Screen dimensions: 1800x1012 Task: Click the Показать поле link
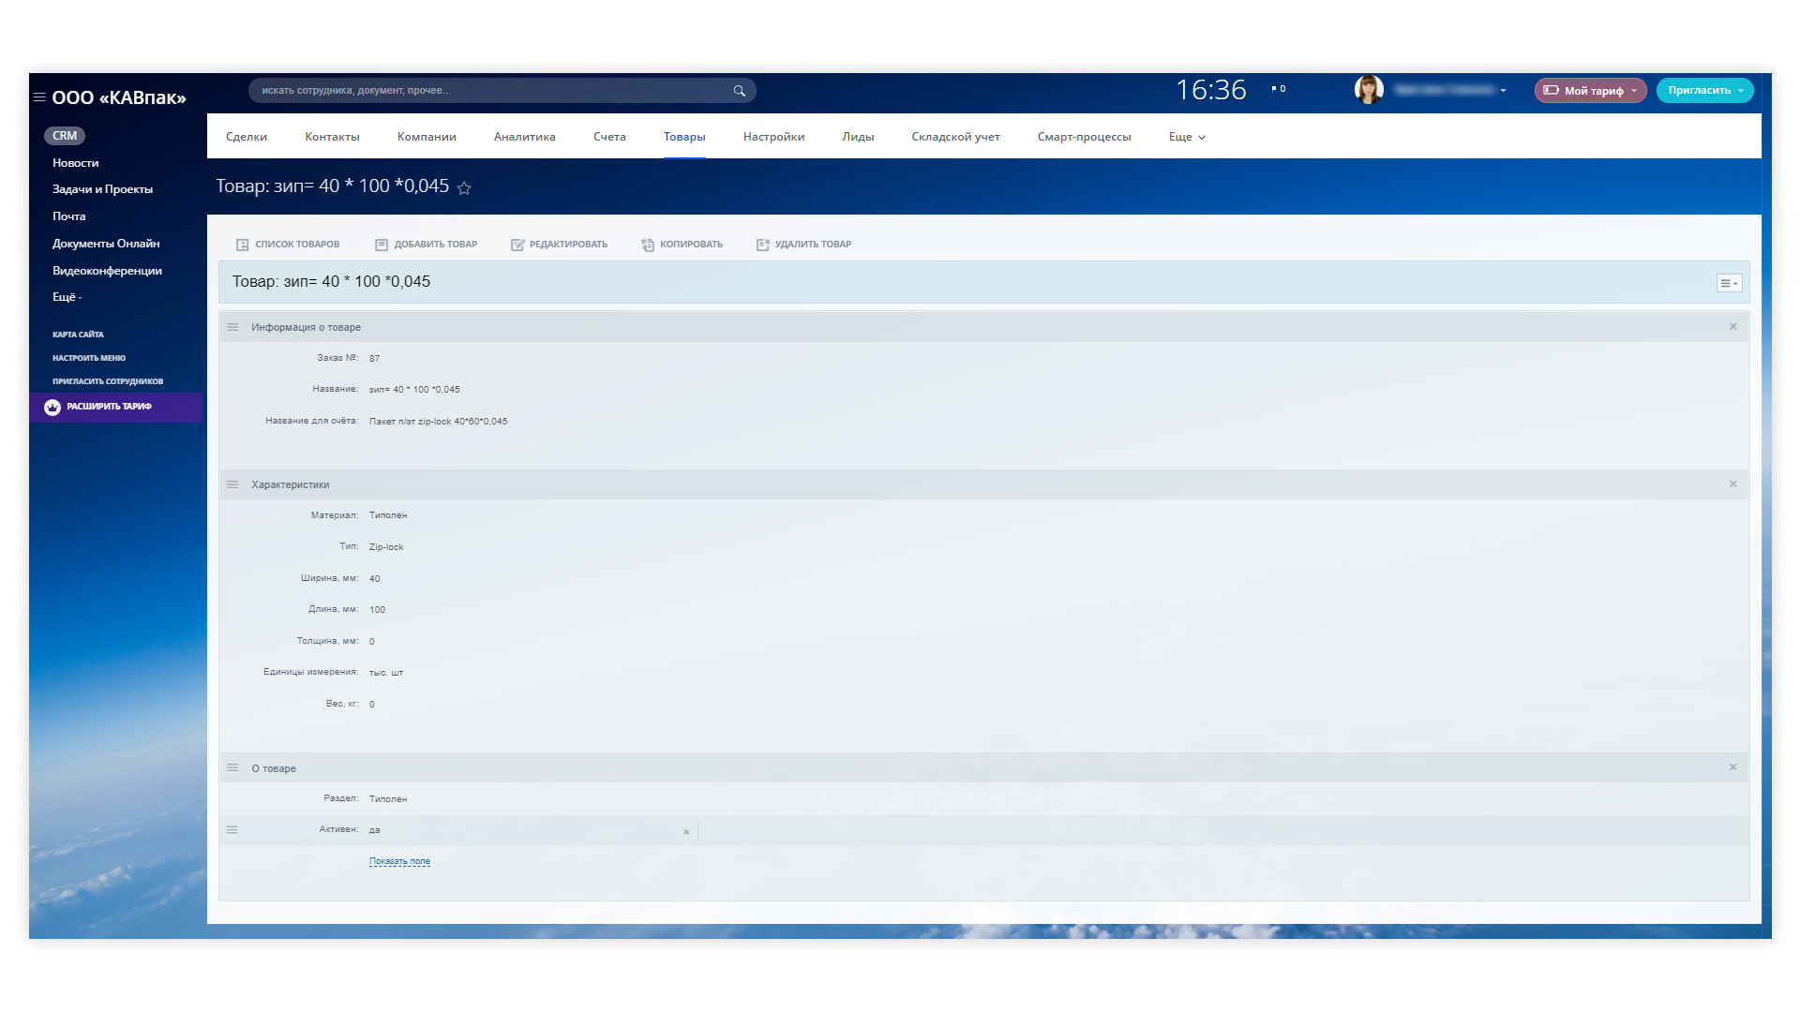pyautogui.click(x=399, y=861)
